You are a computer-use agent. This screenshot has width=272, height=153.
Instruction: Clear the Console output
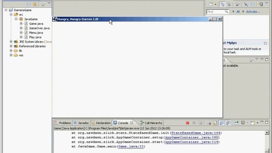click(x=209, y=123)
